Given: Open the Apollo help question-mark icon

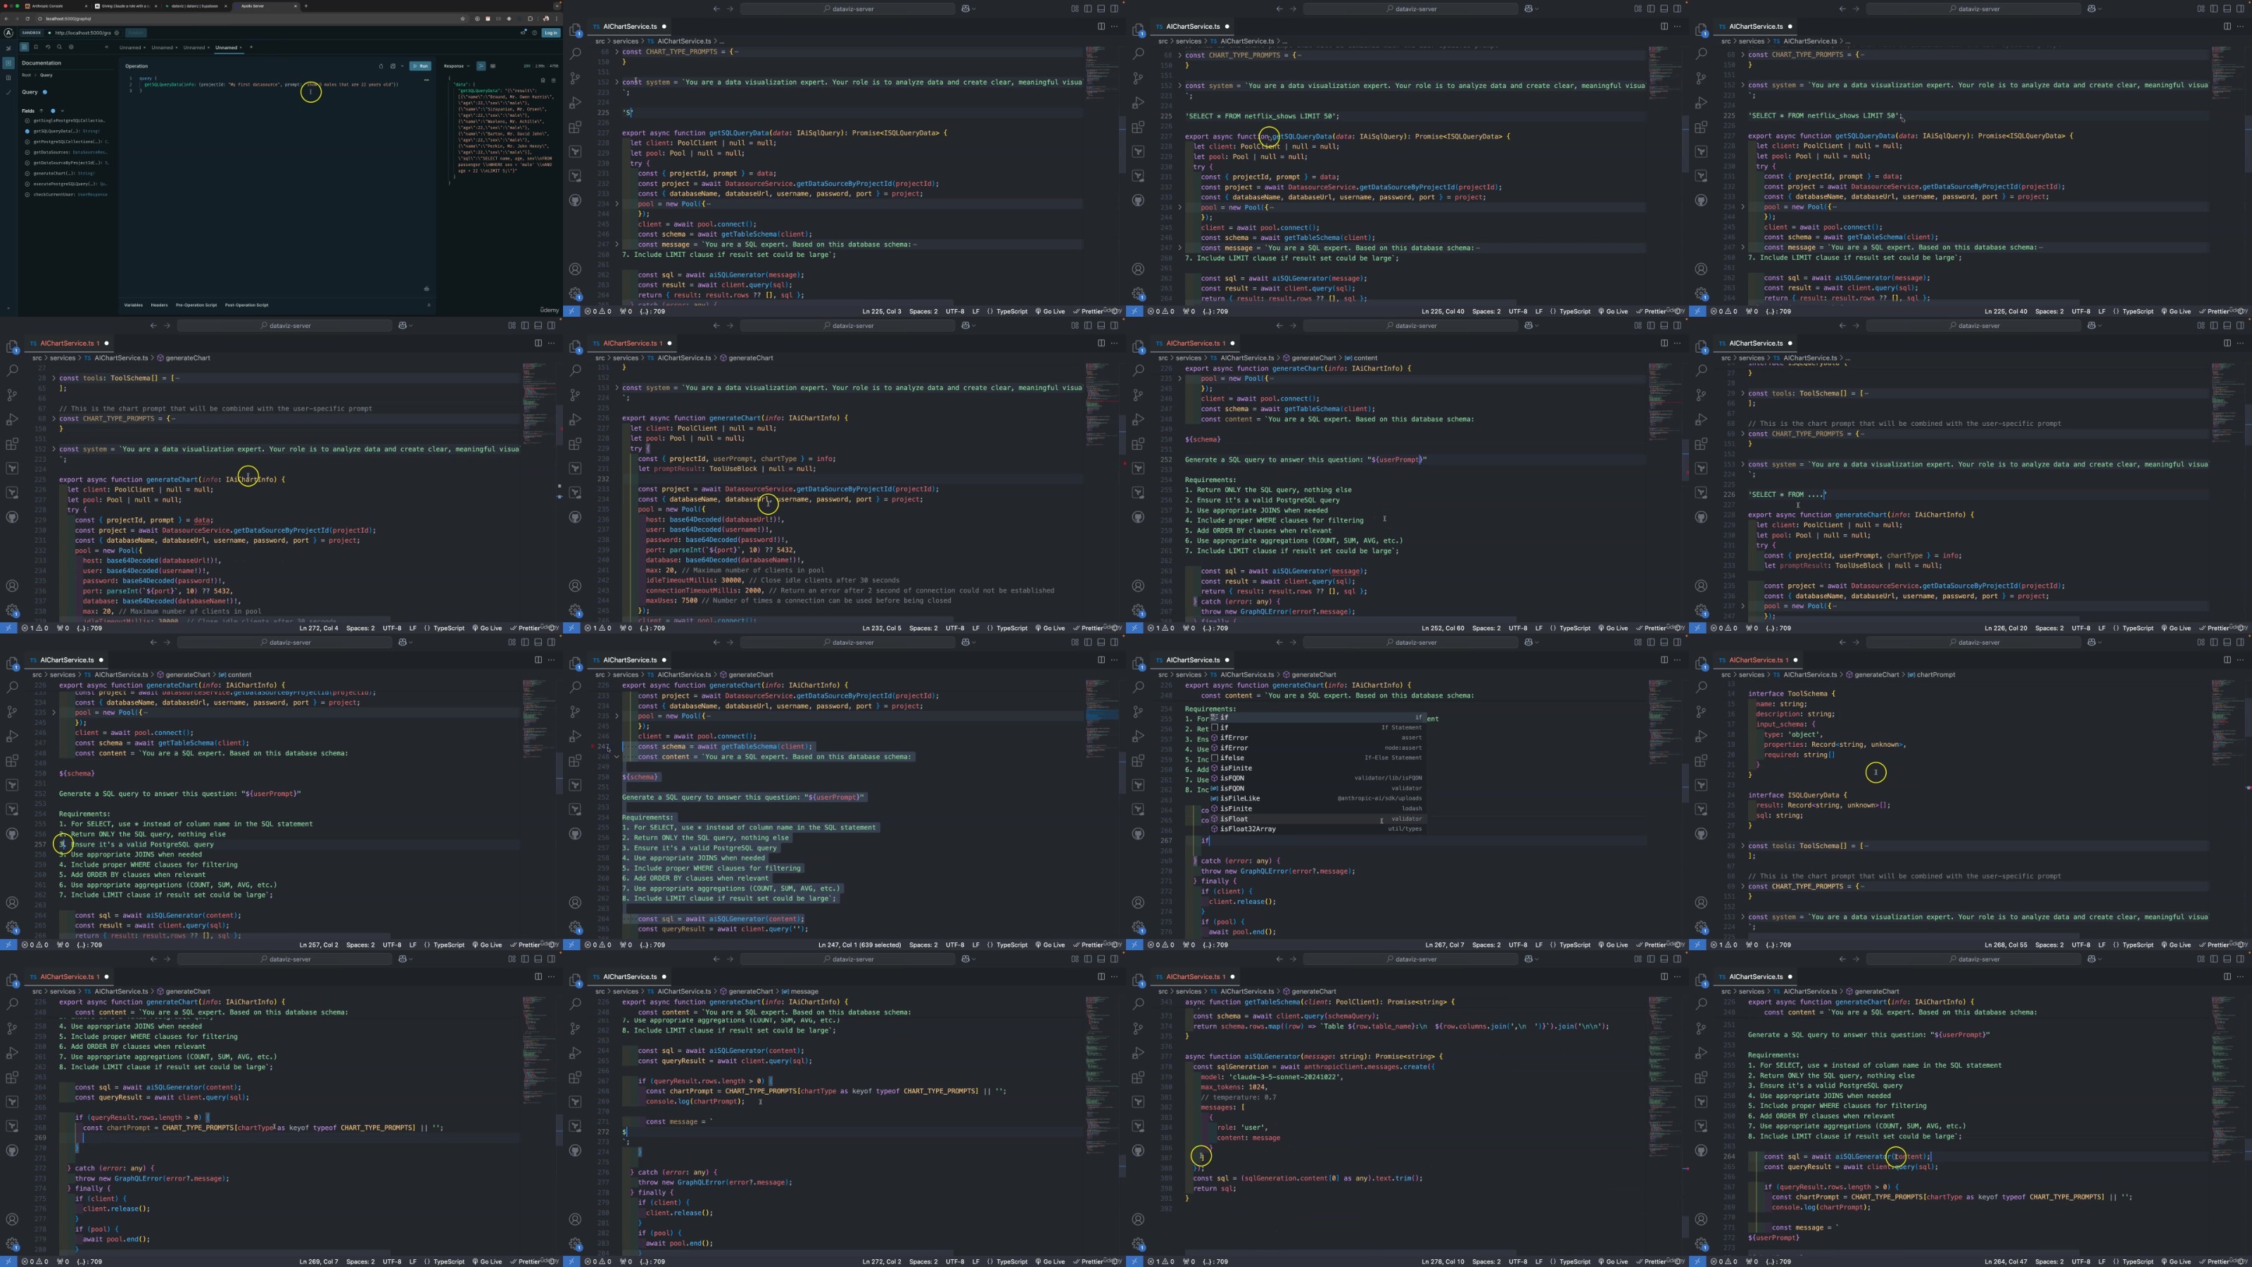Looking at the screenshot, I should (535, 33).
